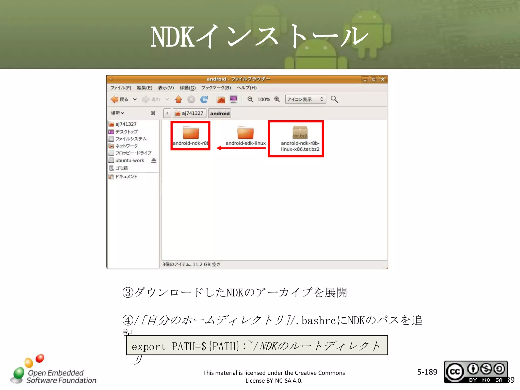Open the Home folder toolbar icon
520x390 pixels.
coord(221,100)
